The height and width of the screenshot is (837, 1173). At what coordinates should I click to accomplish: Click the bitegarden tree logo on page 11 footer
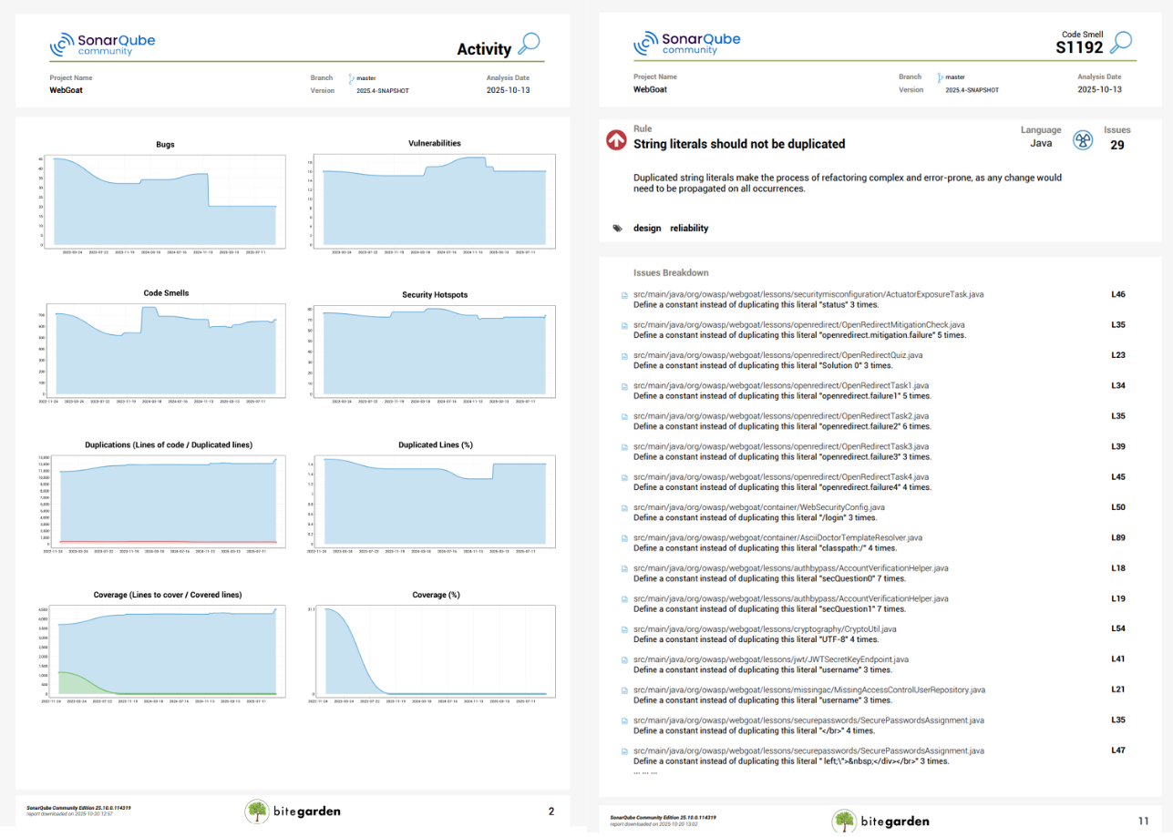click(845, 821)
